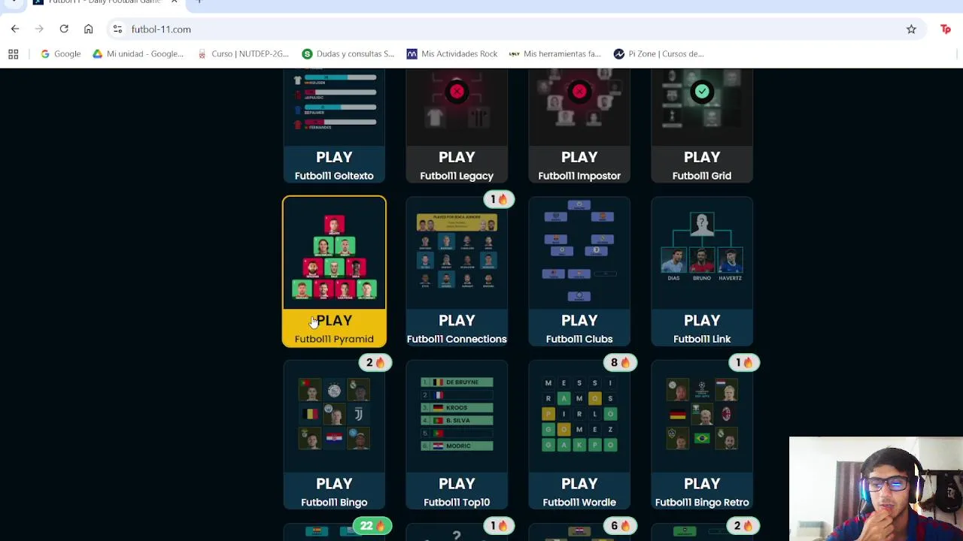
Task: Click the Bingo Retro thumbnail
Action: (x=702, y=414)
